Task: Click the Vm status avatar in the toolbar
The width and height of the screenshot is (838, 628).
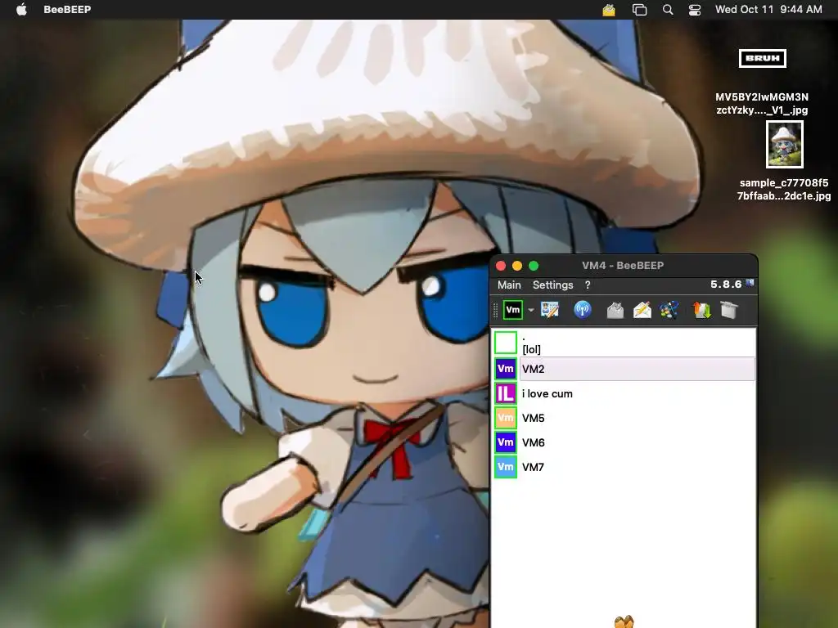Action: 512,310
